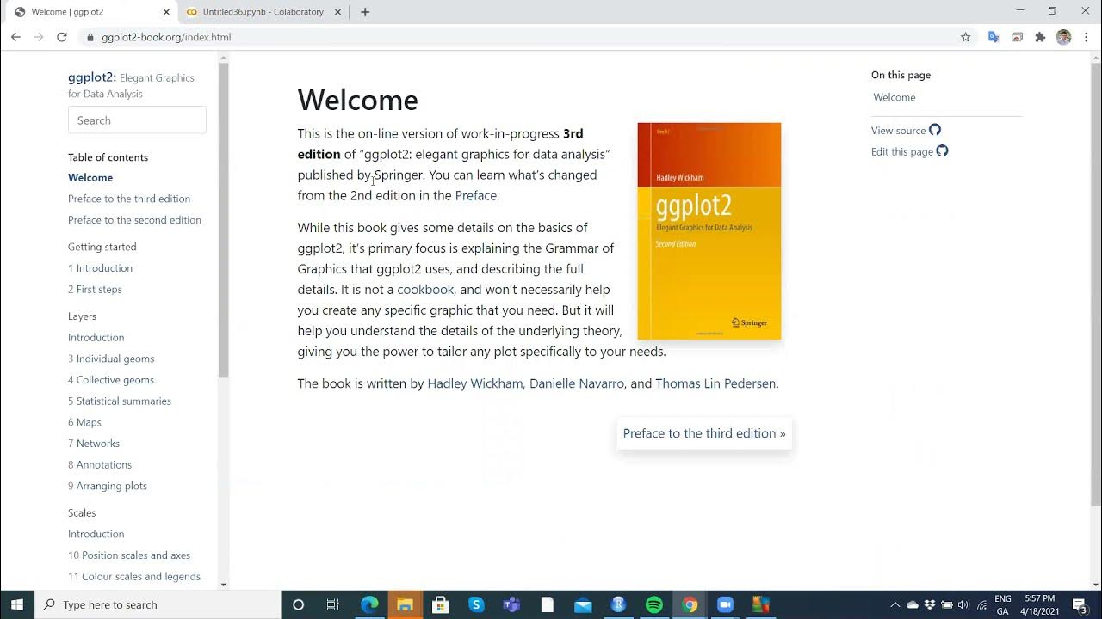The width and height of the screenshot is (1102, 619).
Task: Follow the cookbook link
Action: tap(425, 290)
